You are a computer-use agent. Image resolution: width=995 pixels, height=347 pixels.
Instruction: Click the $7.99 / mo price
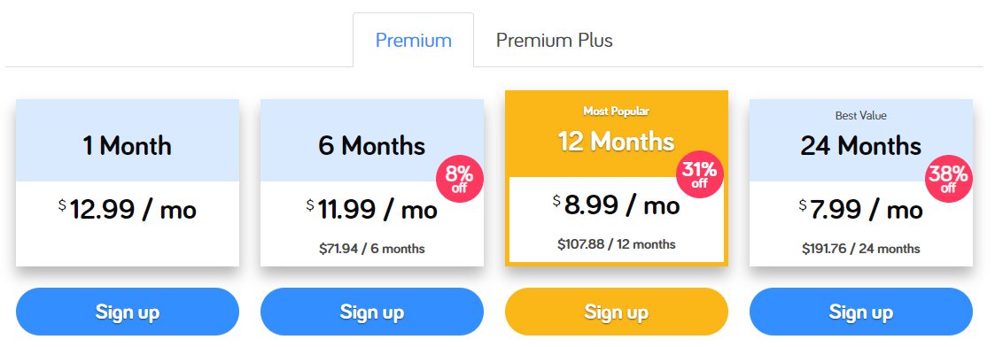tap(860, 209)
